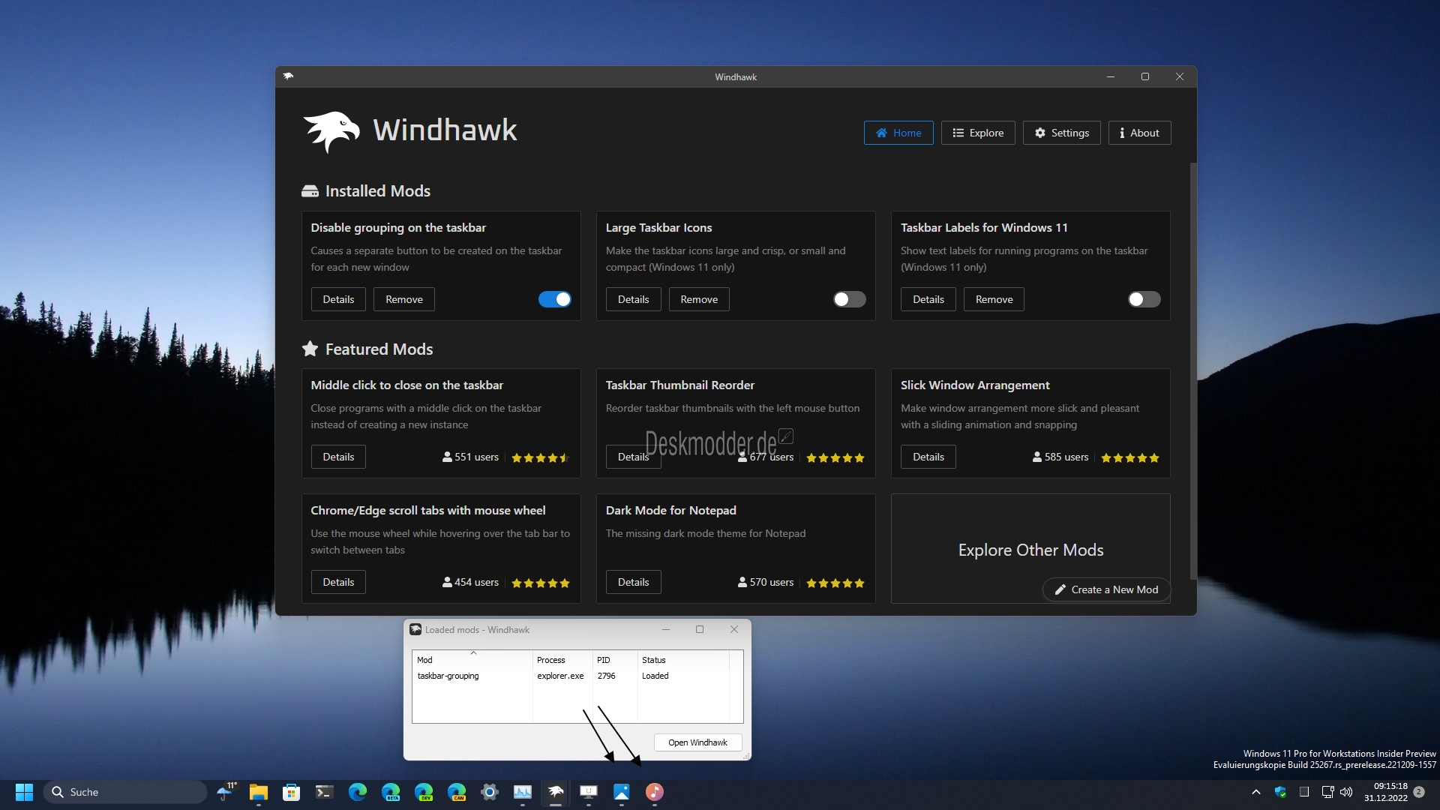The width and height of the screenshot is (1440, 810).
Task: View Details of Taskbar Thumbnail Reorder
Action: click(x=633, y=457)
